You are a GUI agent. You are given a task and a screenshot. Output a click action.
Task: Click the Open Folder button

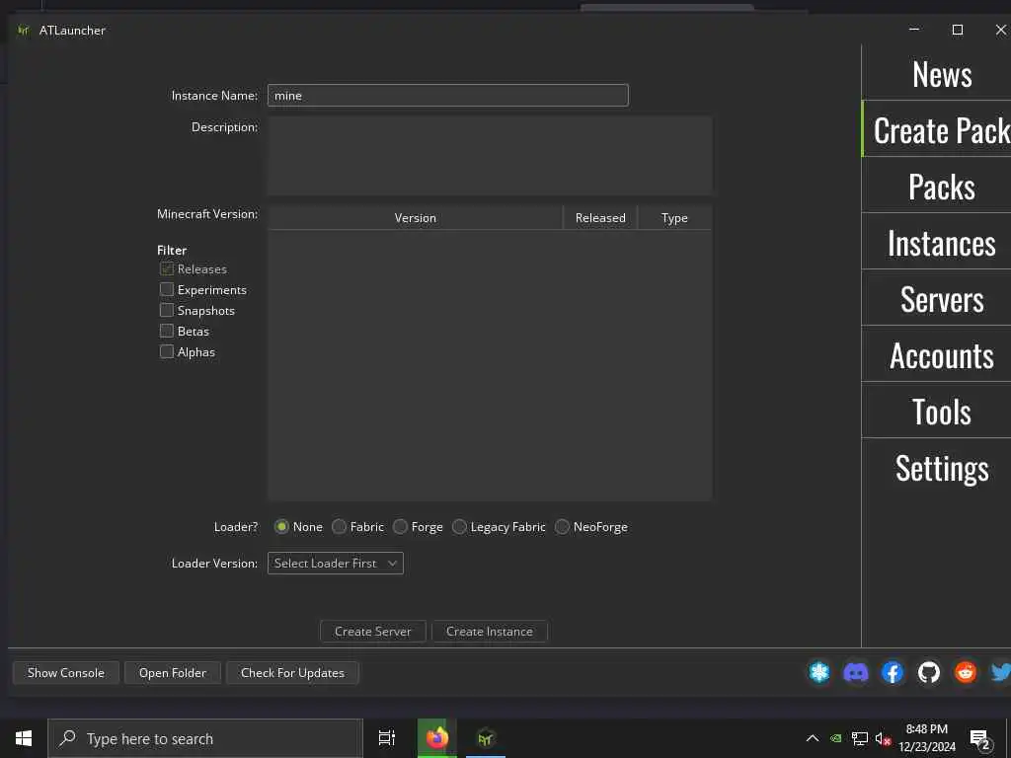point(173,672)
